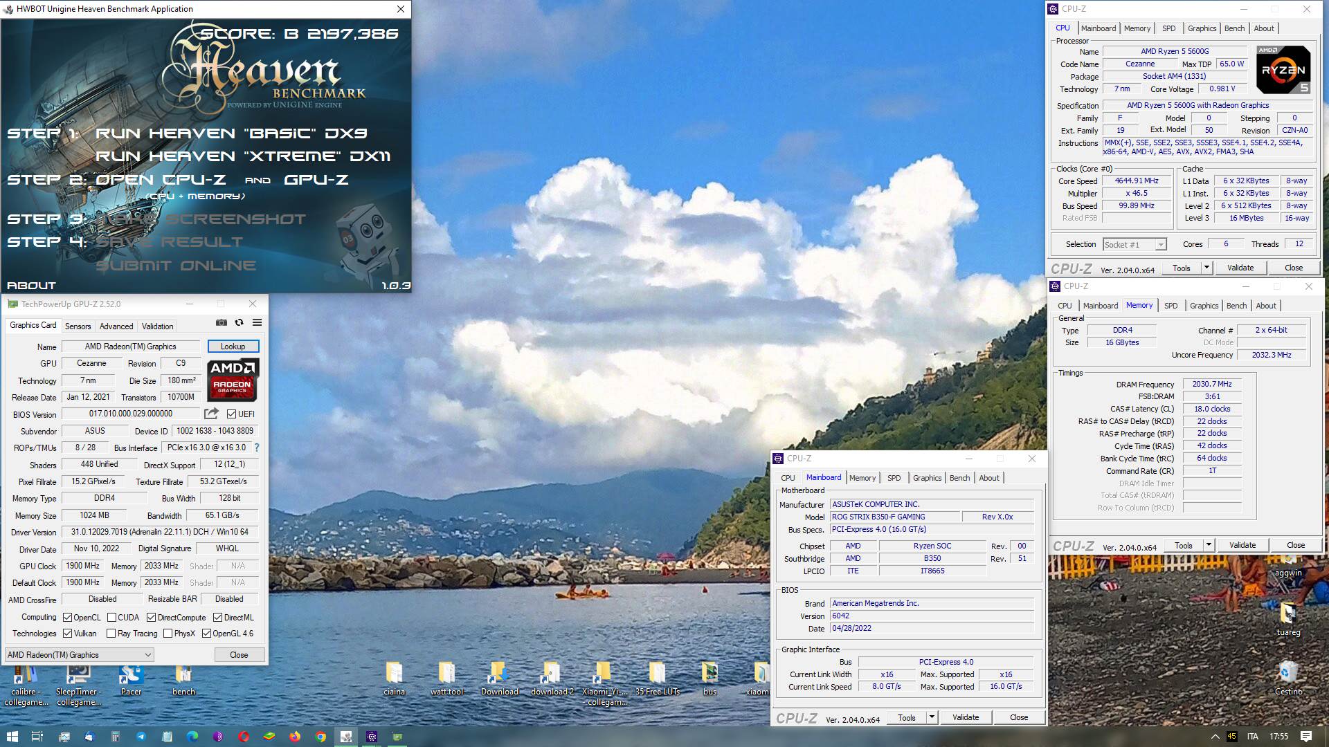Click Close in the Memory CPU-Z window
This screenshot has width=1329, height=747.
click(x=1295, y=545)
